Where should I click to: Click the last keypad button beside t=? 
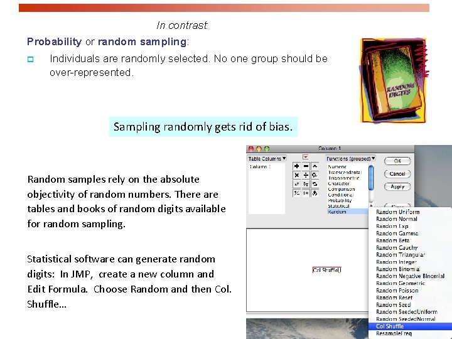(315, 193)
